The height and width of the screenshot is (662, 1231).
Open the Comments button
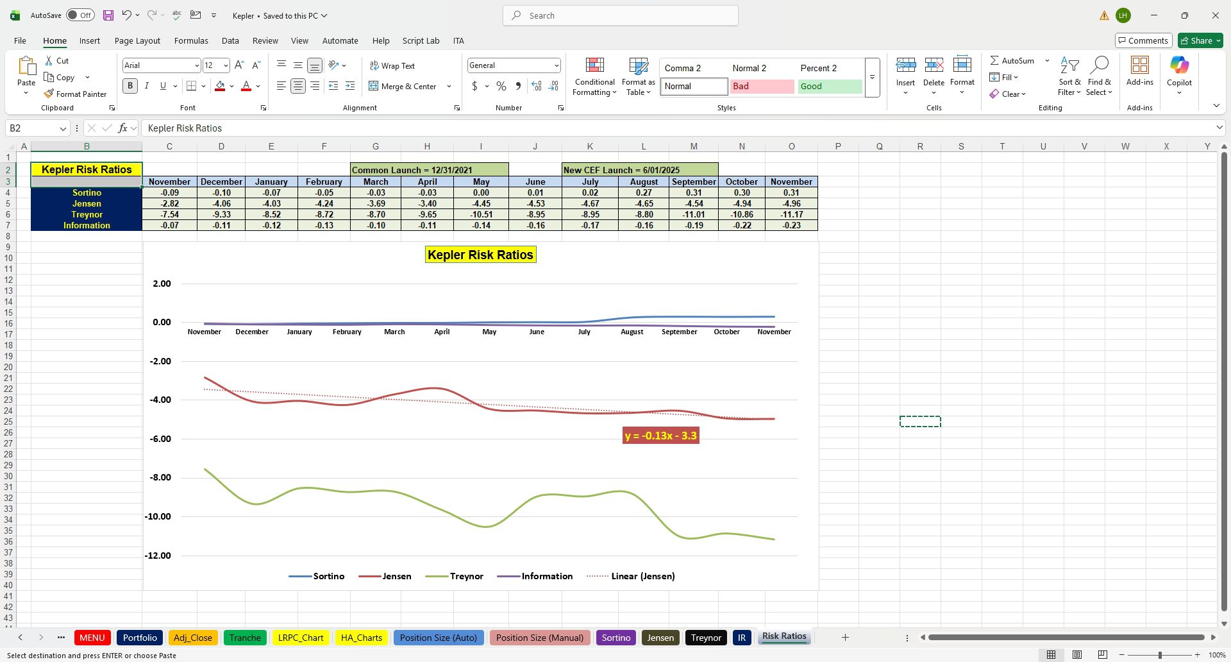tap(1143, 40)
